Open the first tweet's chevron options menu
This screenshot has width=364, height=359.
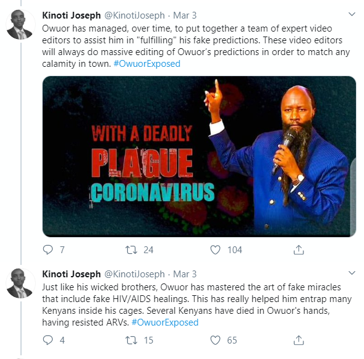coord(352,14)
